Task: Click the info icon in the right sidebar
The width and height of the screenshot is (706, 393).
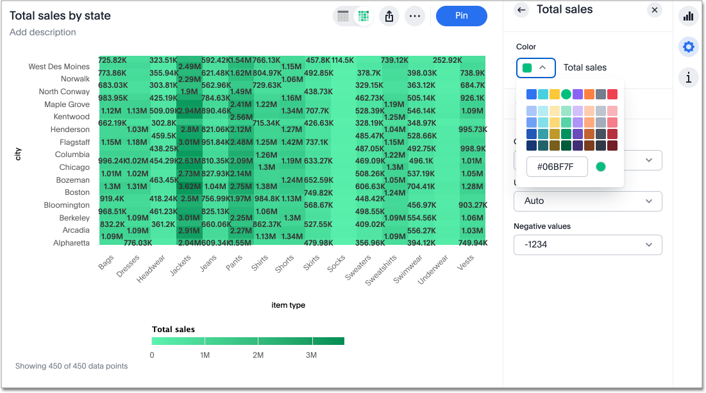Action: 688,78
